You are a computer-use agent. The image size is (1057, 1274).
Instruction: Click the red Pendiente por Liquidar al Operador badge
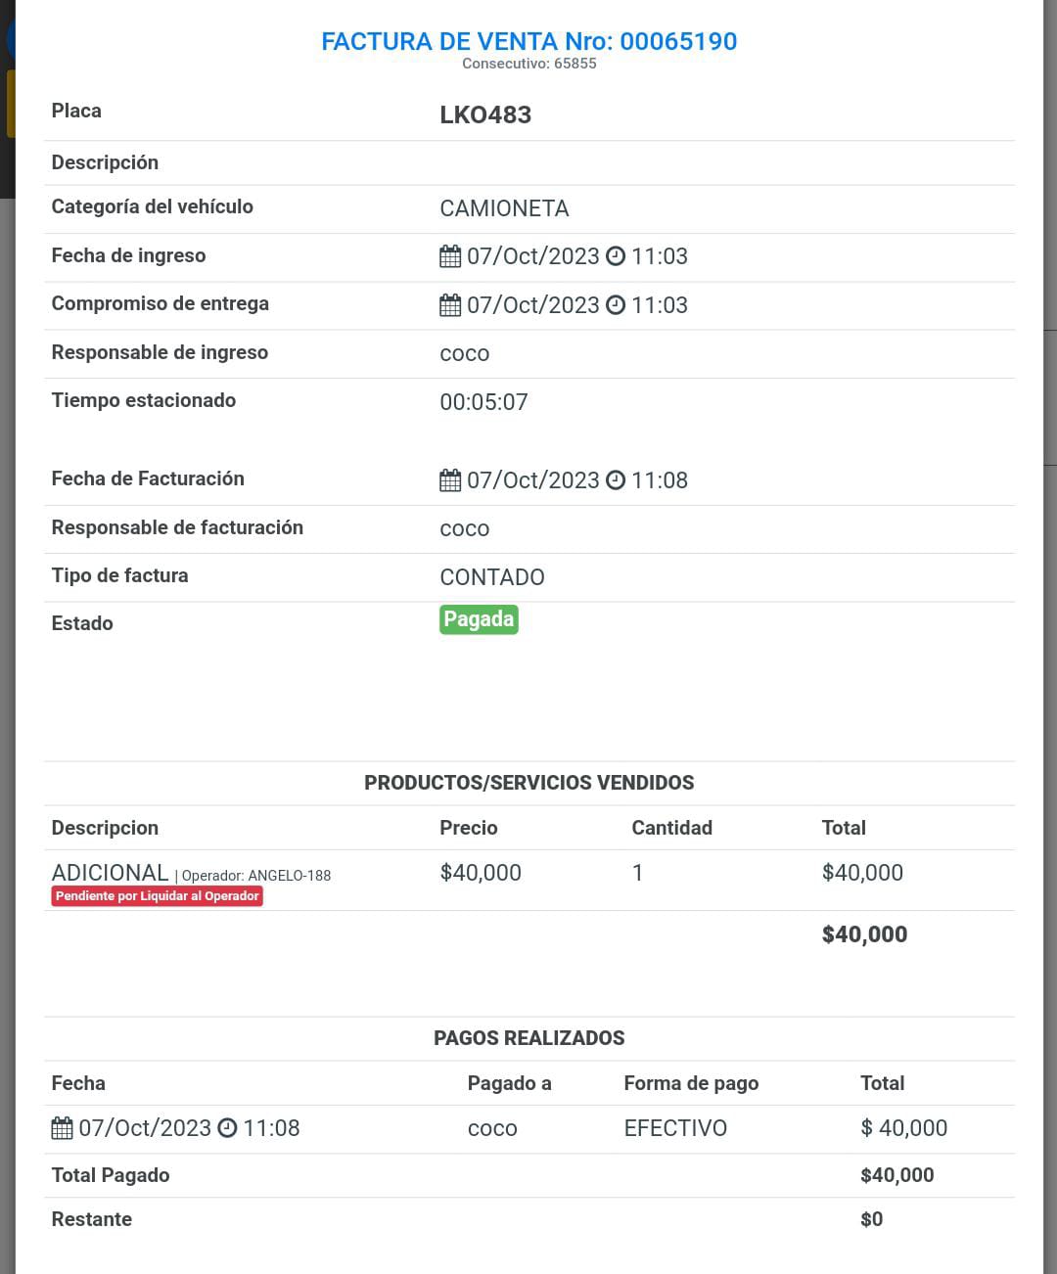coord(158,896)
